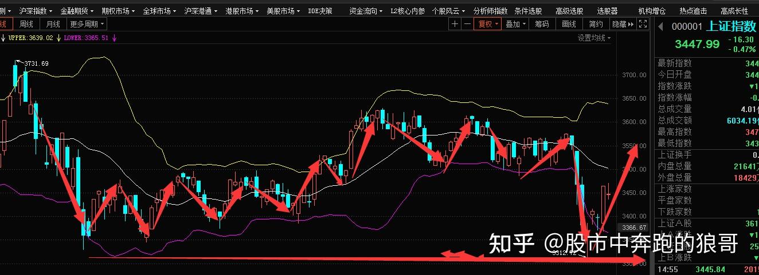Click the -0.47% change value

pos(743,49)
